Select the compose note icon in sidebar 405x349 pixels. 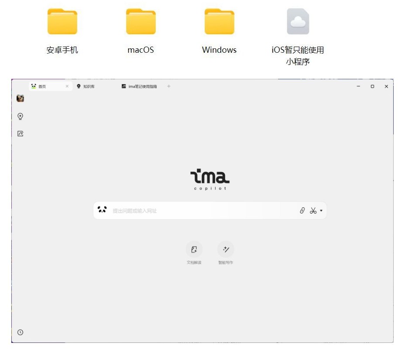tap(20, 133)
